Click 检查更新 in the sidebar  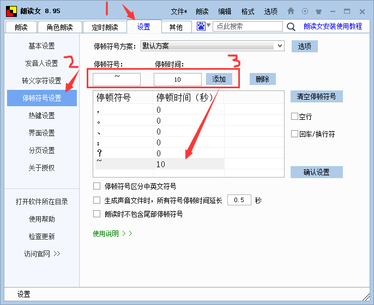click(42, 236)
